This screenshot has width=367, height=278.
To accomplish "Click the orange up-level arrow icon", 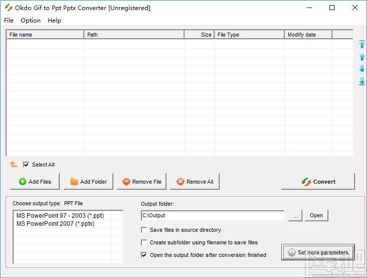I will (x=14, y=165).
